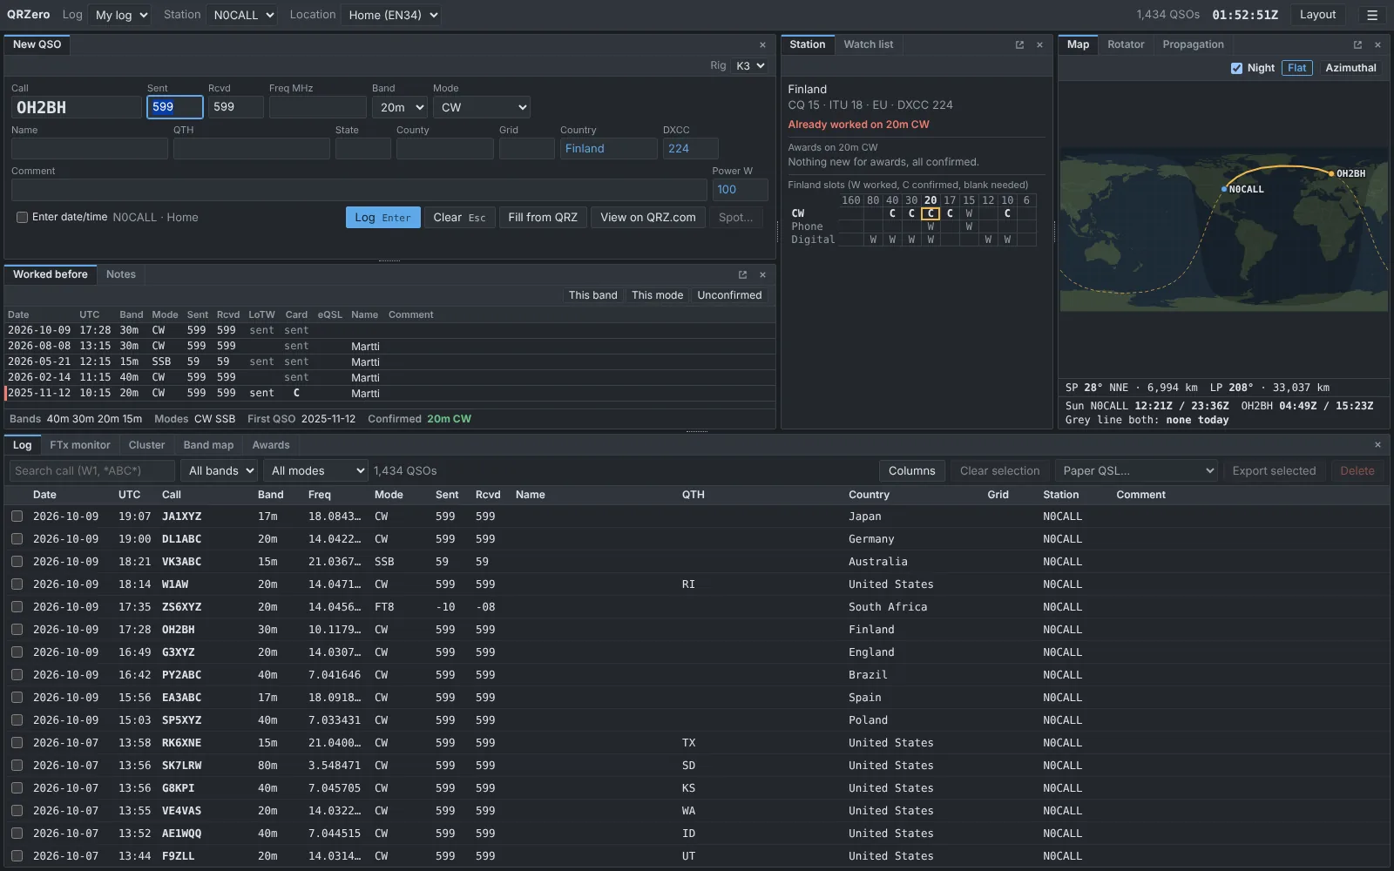Switch to the Notes tab
The height and width of the screenshot is (871, 1394).
tap(121, 274)
